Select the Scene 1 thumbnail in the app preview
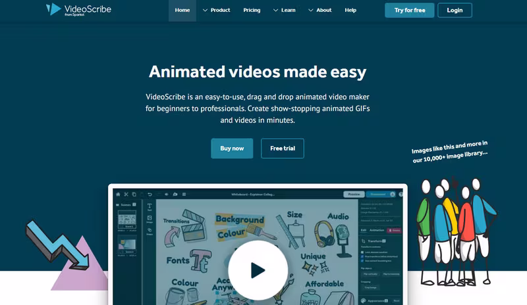The width and height of the screenshot is (527, 305). coord(127,220)
